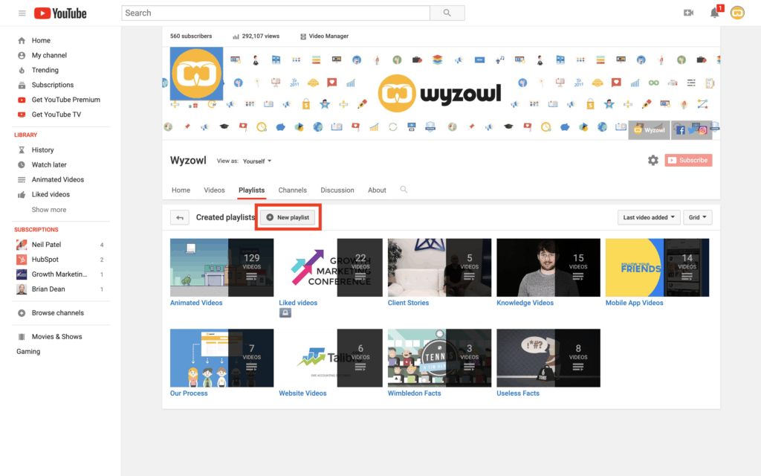The image size is (761, 476).
Task: Click the Wyzowl channel avatar image
Action: coord(196,74)
